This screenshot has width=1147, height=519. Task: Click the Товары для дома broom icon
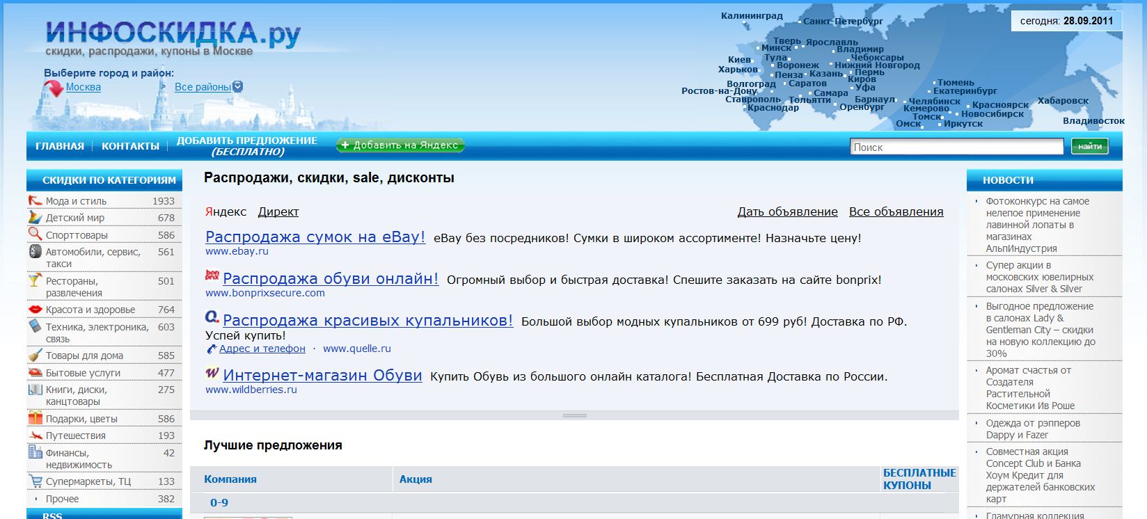[35, 355]
